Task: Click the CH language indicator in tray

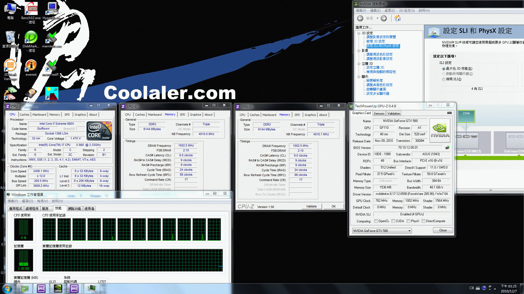Action: click(472, 288)
